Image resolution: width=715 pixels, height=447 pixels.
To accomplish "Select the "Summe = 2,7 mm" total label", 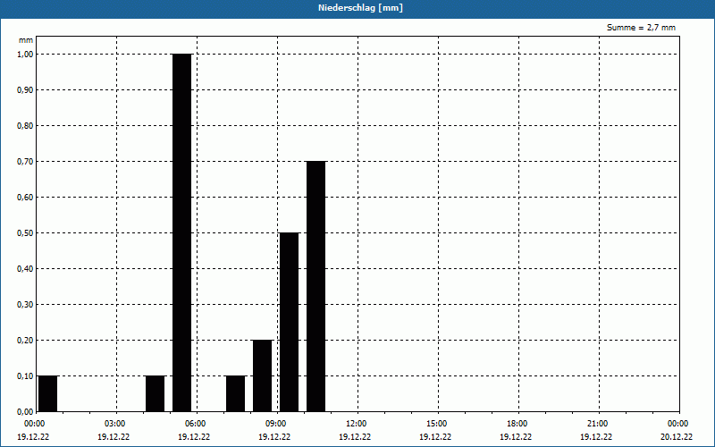I will point(641,28).
